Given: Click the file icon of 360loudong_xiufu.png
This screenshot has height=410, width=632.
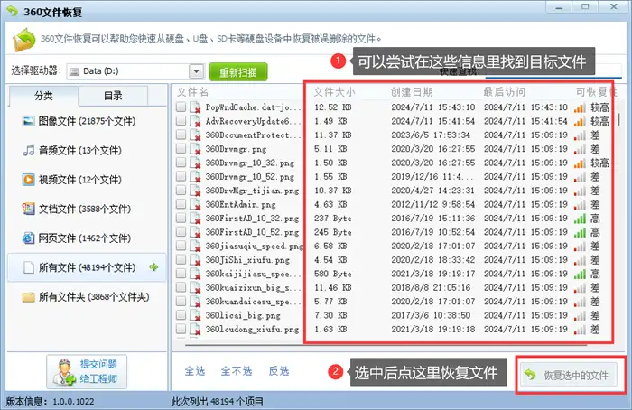Looking at the screenshot, I should point(195,329).
